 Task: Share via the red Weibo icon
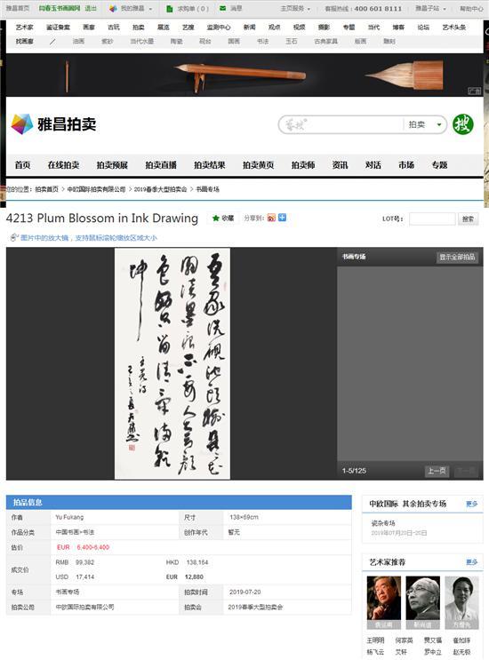tap(271, 218)
